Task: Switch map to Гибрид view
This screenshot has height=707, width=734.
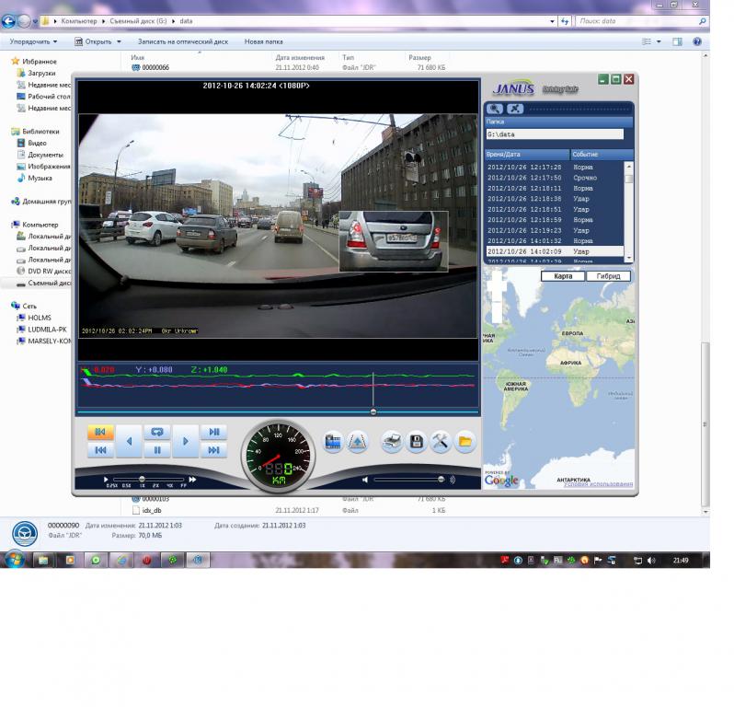Action: point(608,276)
